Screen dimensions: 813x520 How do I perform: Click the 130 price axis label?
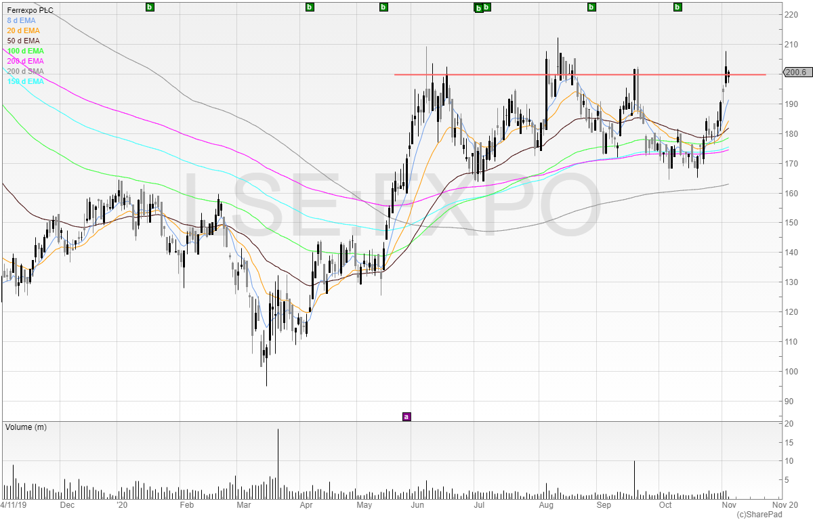pos(791,282)
